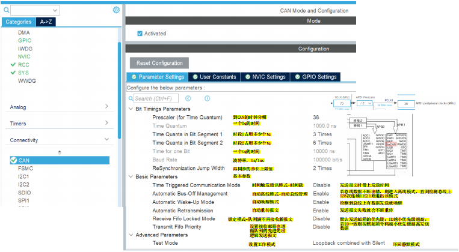Viewport: 459px width, 252px height.
Task: Collapse Bit Timings Parameters section
Action: (131, 109)
